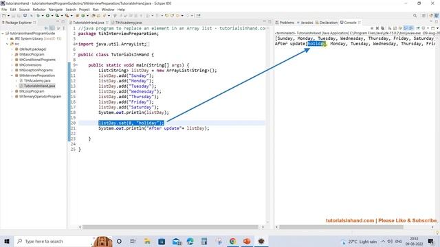Open the Source menu
440x247 pixels.
point(24,10)
